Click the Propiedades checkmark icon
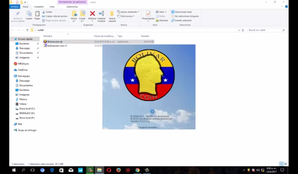Image resolution: width=298 pixels, height=174 pixels. pyautogui.click(x=148, y=13)
